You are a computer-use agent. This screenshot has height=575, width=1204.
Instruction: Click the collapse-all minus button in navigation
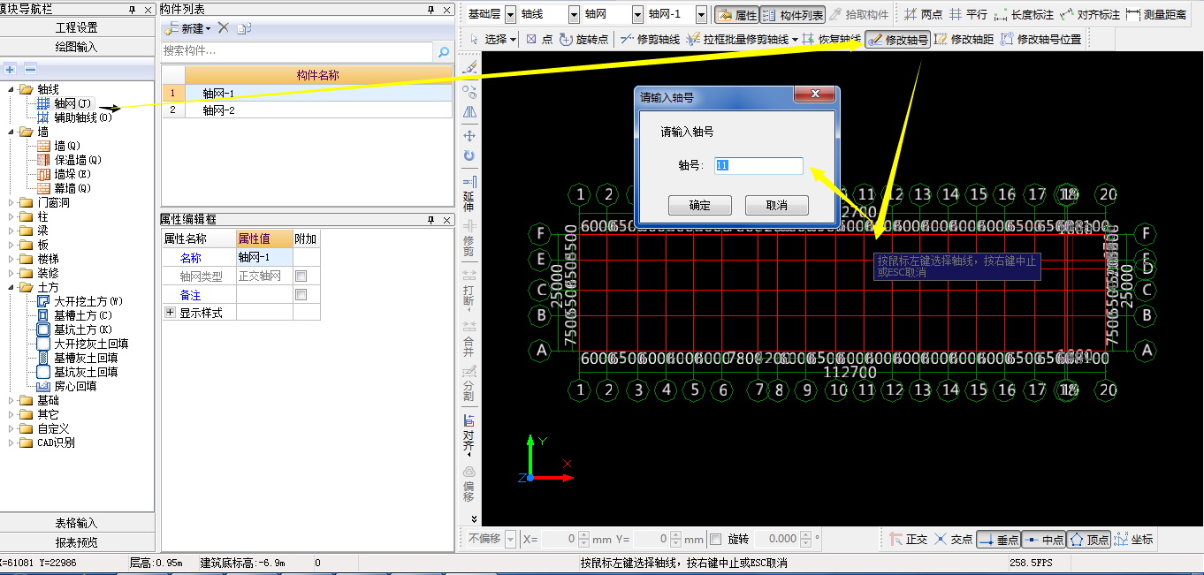pos(30,69)
